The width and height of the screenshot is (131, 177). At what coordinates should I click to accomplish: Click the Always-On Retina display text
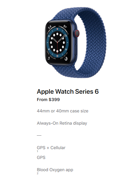(x=62, y=123)
